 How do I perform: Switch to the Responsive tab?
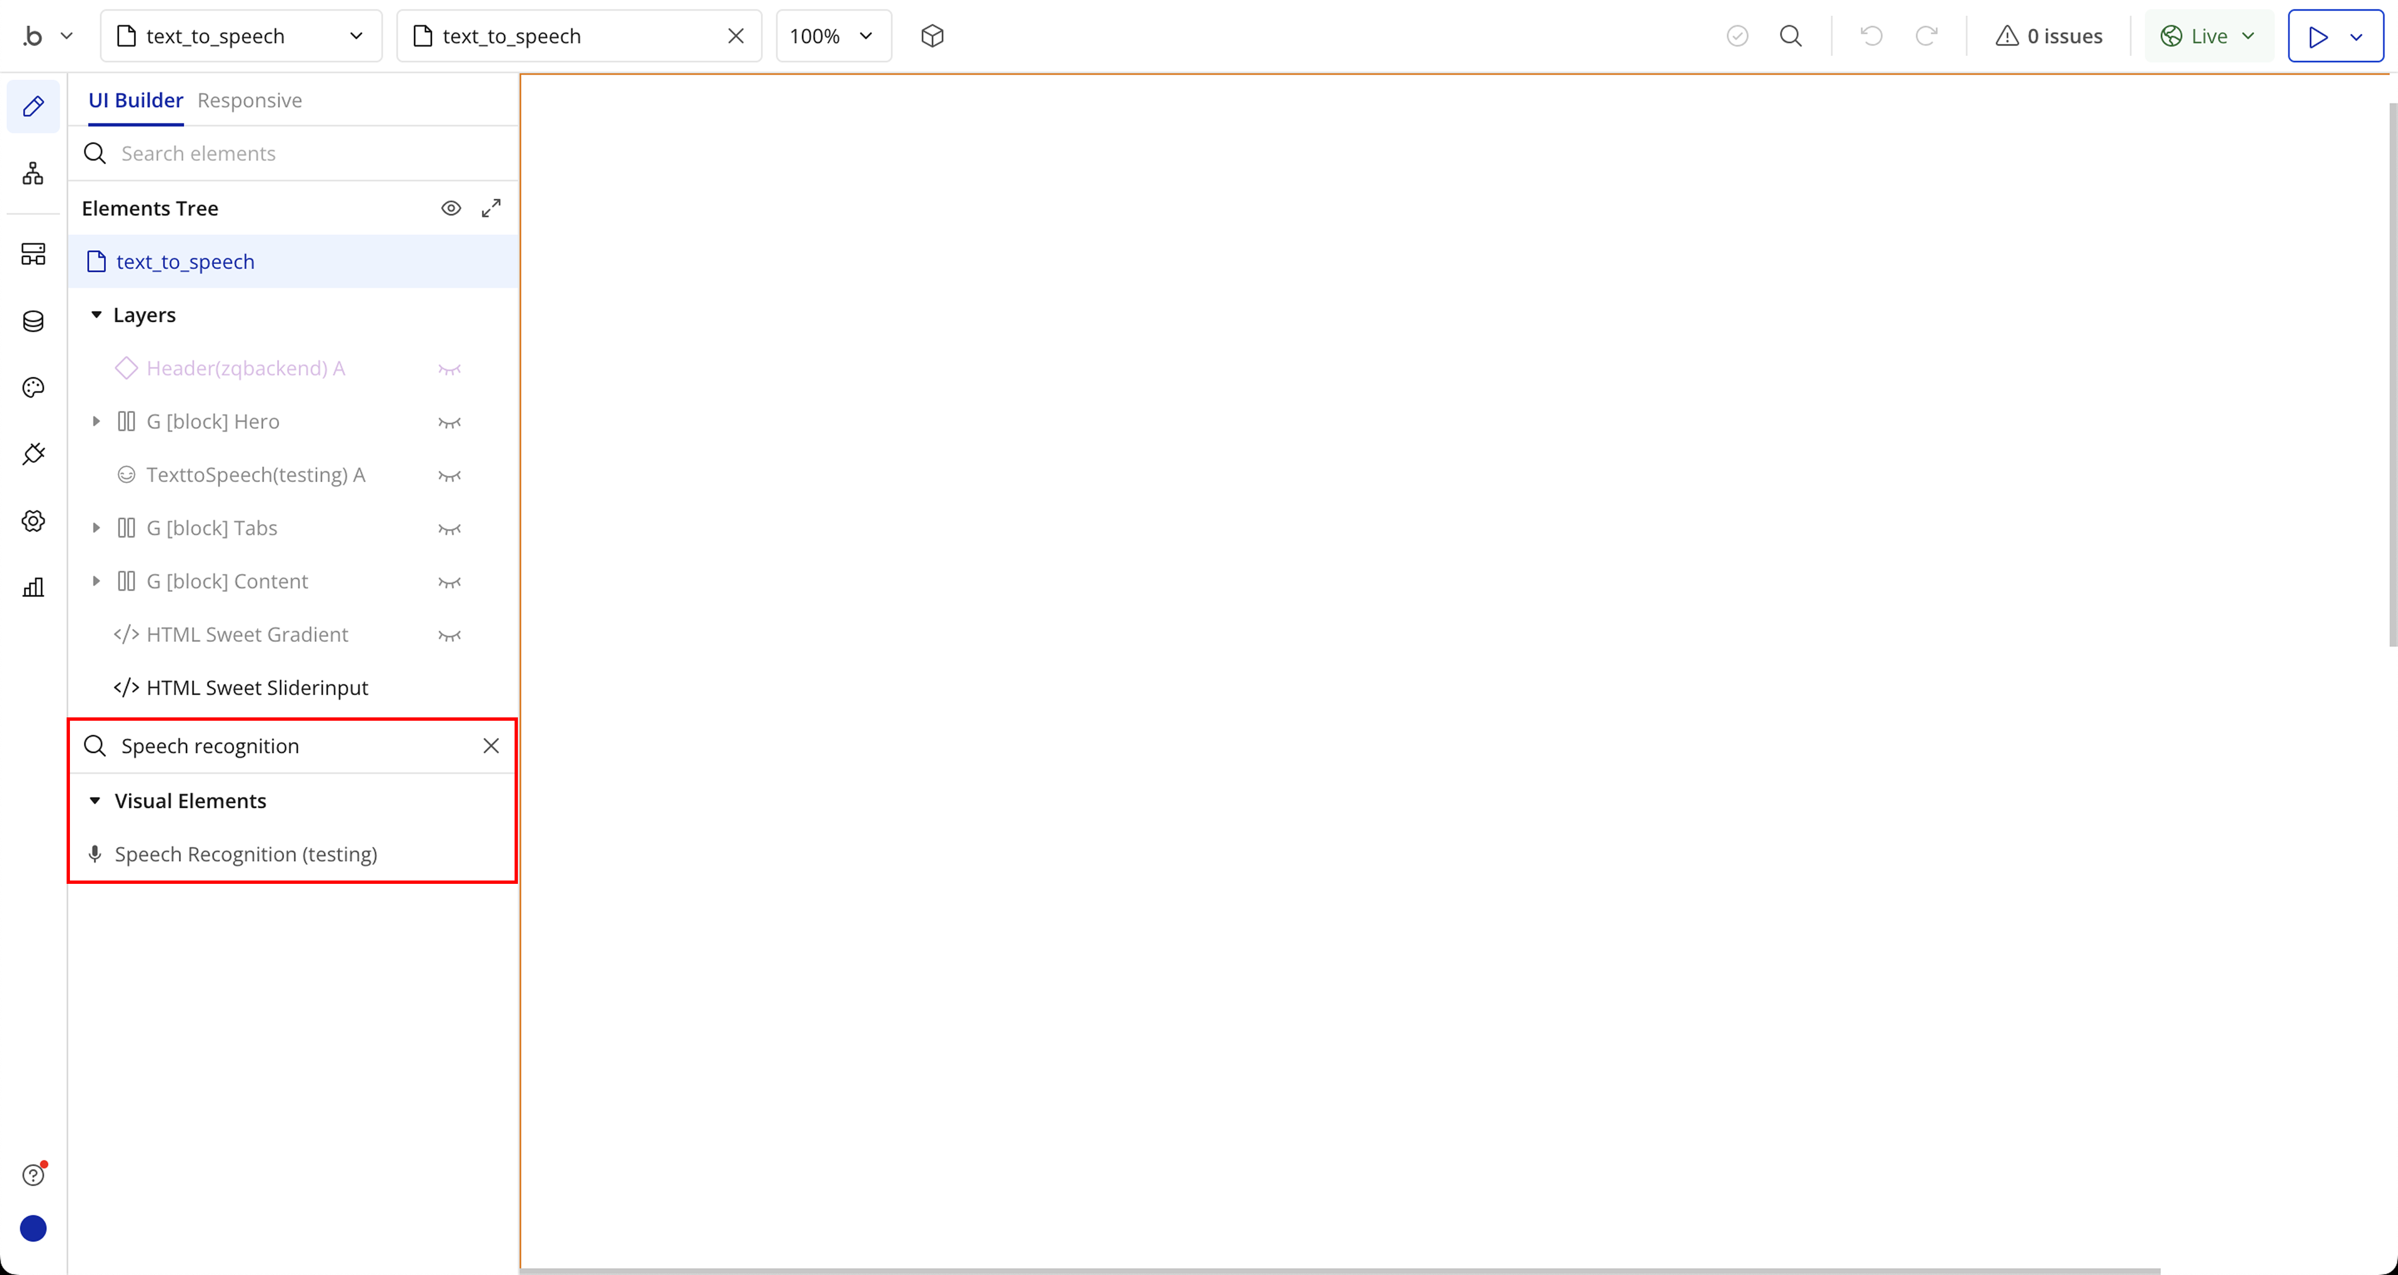click(249, 99)
